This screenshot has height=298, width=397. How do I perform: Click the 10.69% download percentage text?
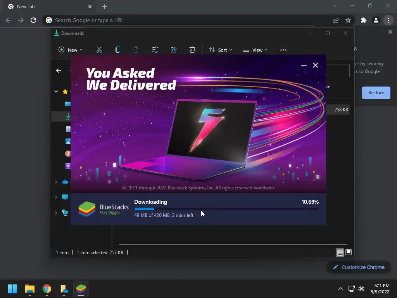[310, 202]
